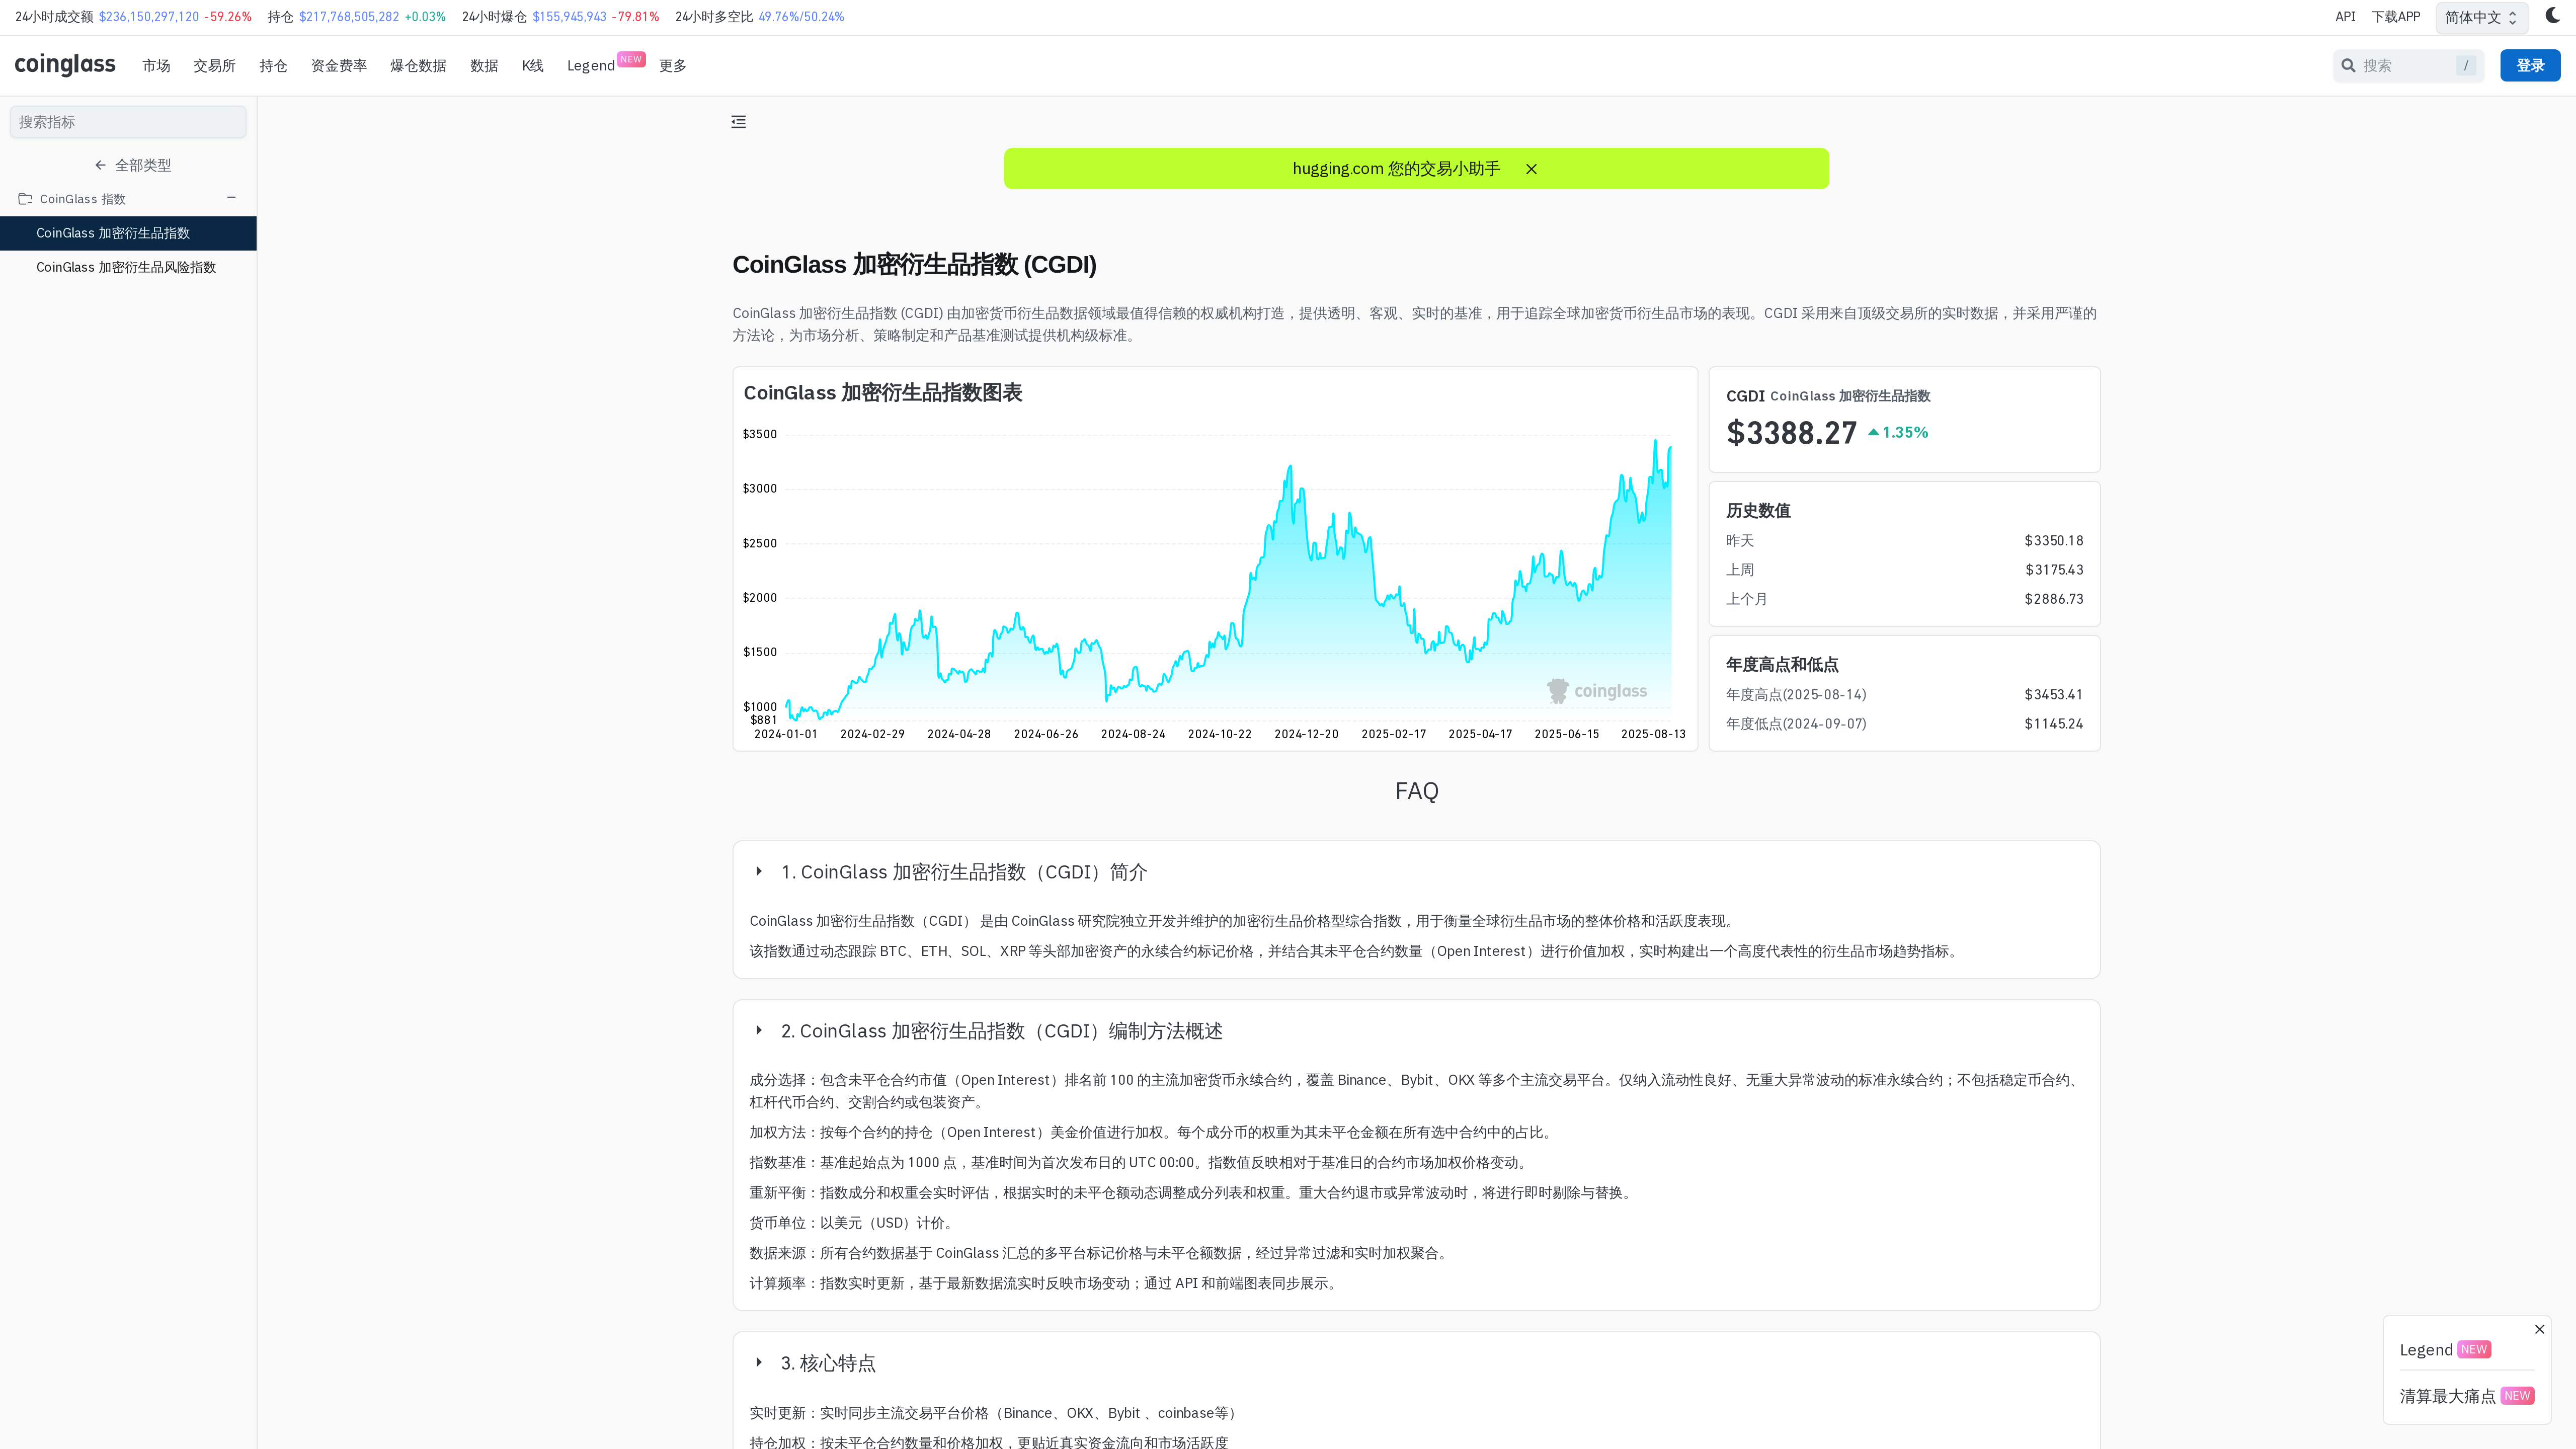Collapse FAQ 3 核心特点 section
The height and width of the screenshot is (1449, 2576).
click(x=759, y=1363)
